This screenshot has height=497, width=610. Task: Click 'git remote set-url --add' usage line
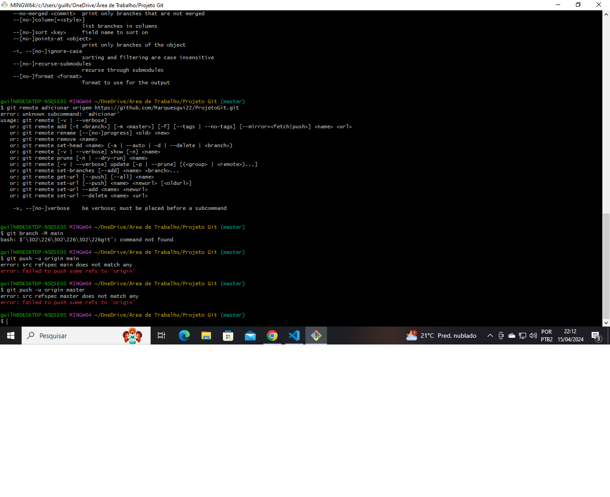tap(78, 189)
